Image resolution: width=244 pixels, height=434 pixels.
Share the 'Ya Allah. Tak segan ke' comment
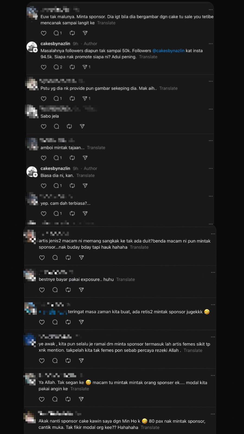(81, 399)
